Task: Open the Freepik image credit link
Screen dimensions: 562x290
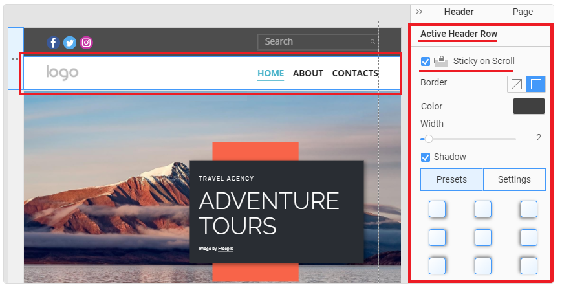Action: (x=226, y=249)
